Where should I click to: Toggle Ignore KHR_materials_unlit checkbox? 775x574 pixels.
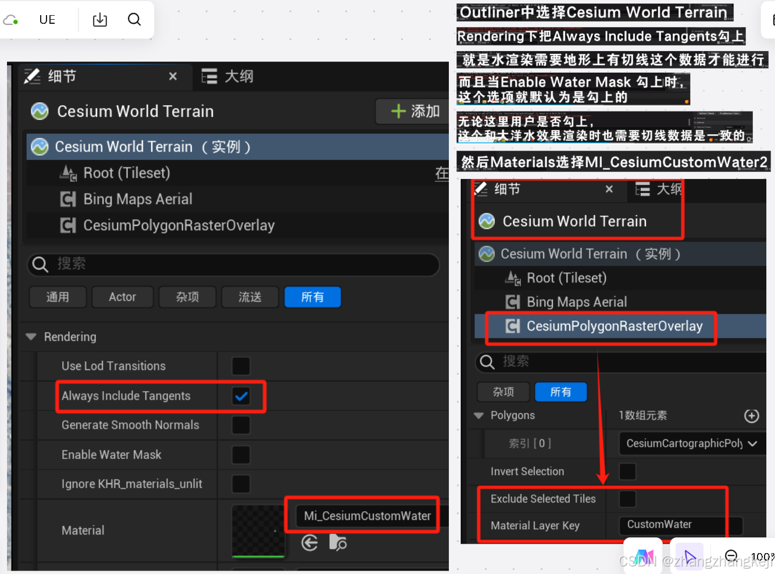tap(241, 484)
